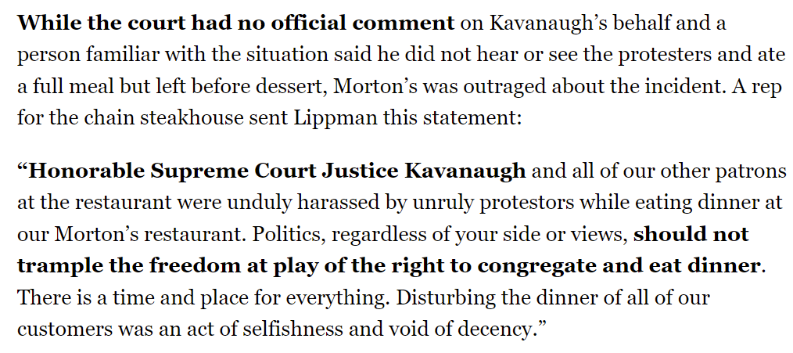Image resolution: width=793 pixels, height=353 pixels.
Task: Click the bold phrase "While the court had no official comment"
Action: [235, 23]
